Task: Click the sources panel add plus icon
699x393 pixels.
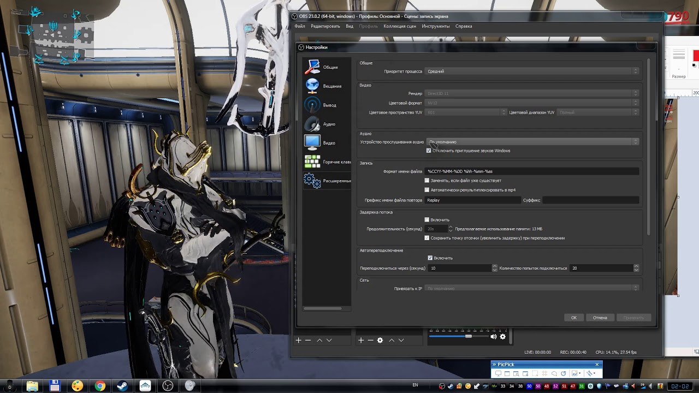Action: 361,340
